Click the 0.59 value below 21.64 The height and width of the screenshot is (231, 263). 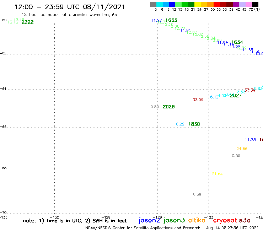point(197,194)
